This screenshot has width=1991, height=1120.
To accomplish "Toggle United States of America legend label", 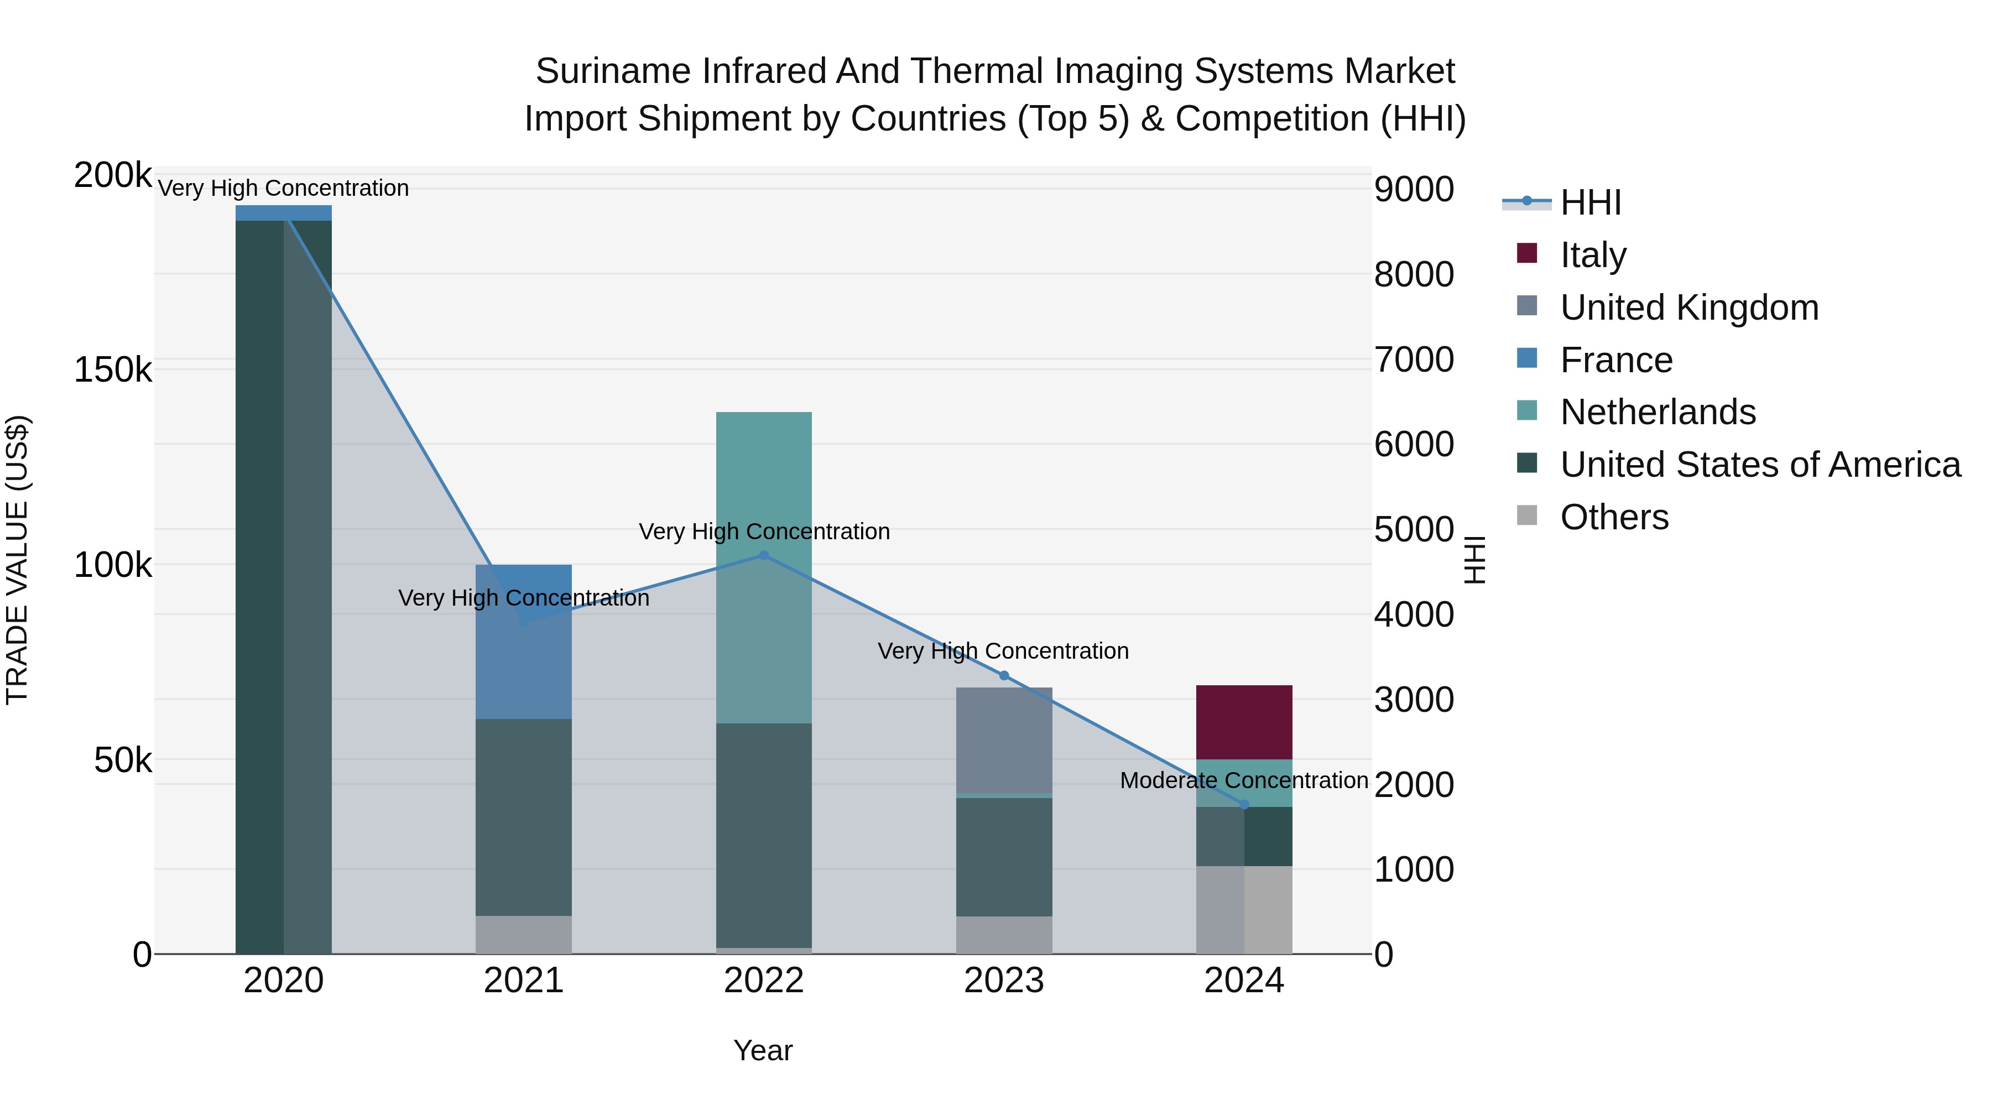I will click(x=1761, y=465).
